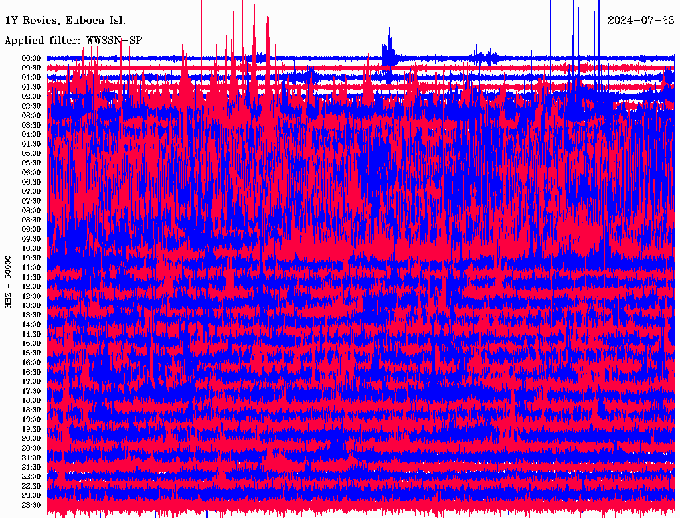
Task: Select the 01:00 time label
Action: (x=32, y=78)
